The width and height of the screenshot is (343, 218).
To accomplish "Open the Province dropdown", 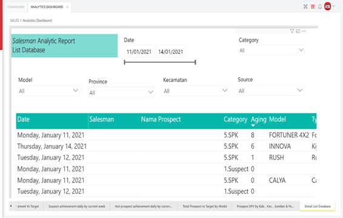I will pos(121,92).
